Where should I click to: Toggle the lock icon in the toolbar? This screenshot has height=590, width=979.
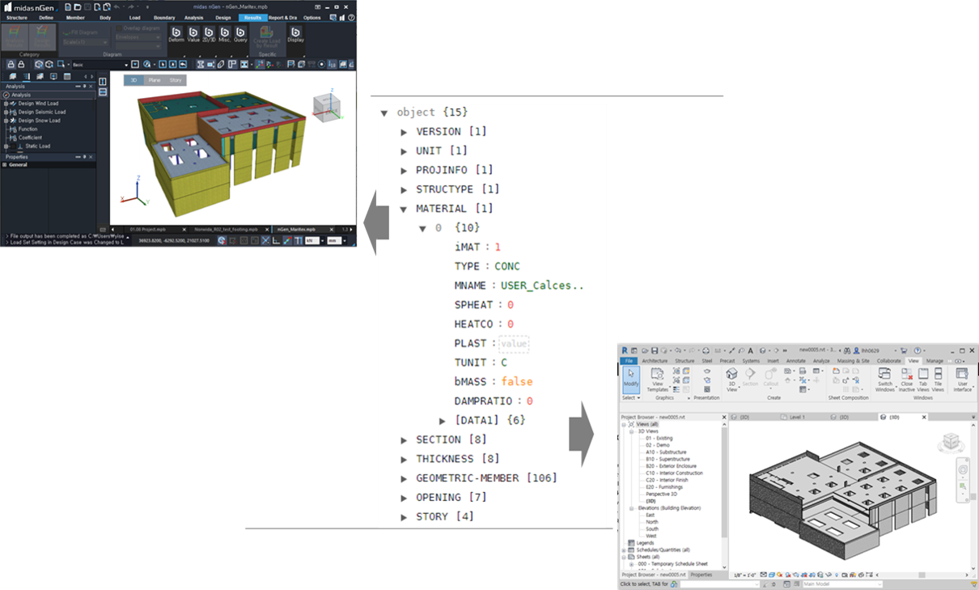[11, 62]
